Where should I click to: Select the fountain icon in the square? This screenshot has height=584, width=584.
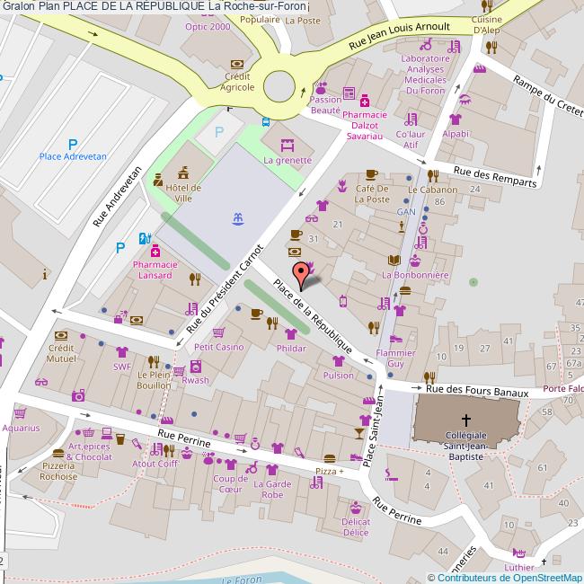[x=239, y=218]
